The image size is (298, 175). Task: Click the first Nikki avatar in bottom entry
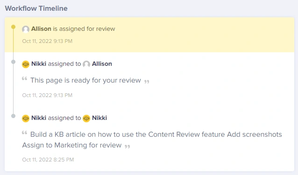tap(26, 119)
